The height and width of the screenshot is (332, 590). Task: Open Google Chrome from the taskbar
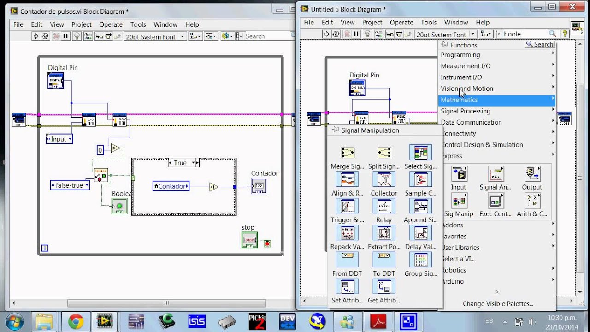(x=76, y=321)
